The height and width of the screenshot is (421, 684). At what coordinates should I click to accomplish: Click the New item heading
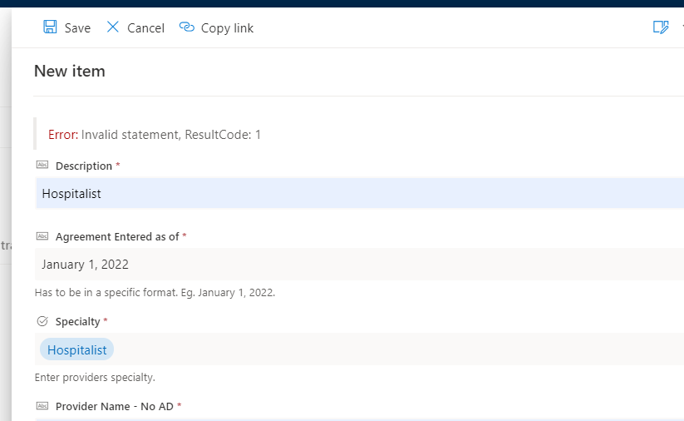(x=70, y=72)
